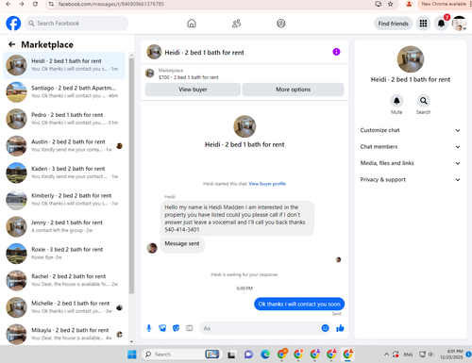Viewport: 472px width, 363px height.
Task: Open the apps grid menu
Action: pyautogui.click(x=423, y=24)
